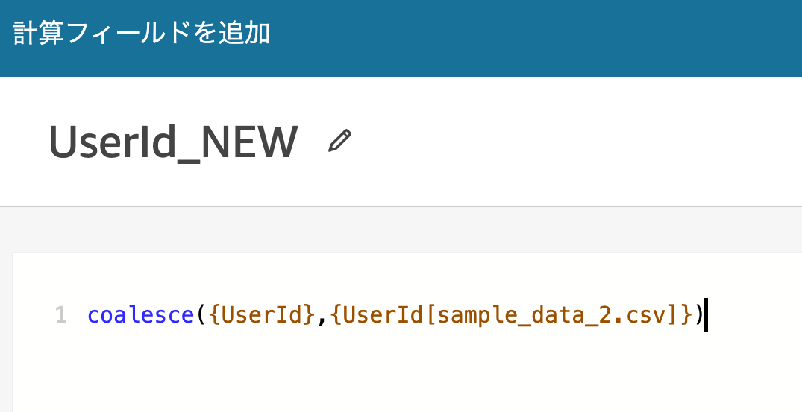Place cursor at the end of the formula line

tap(707, 315)
